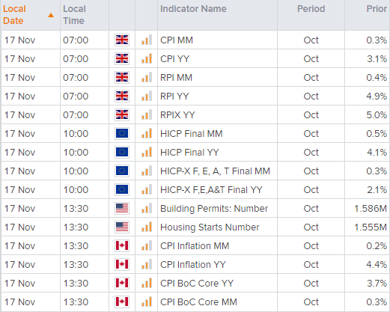The height and width of the screenshot is (312, 390).
Task: Click the 1.586M prior value for Building Permits
Action: click(x=371, y=208)
